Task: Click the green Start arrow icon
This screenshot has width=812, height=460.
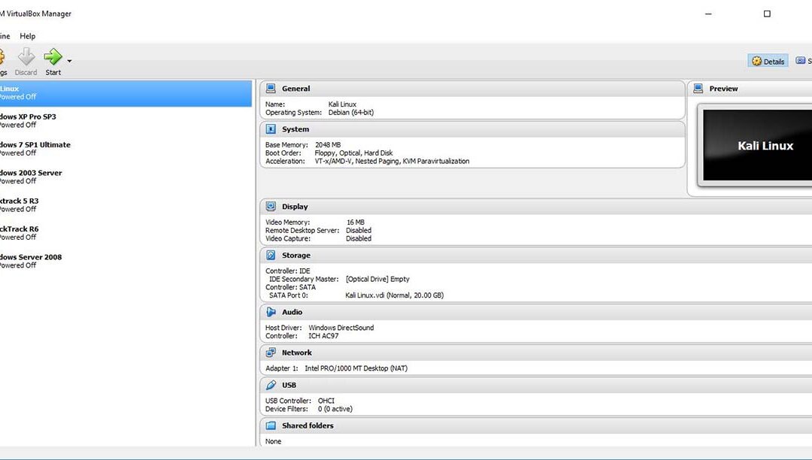Action: [52, 57]
